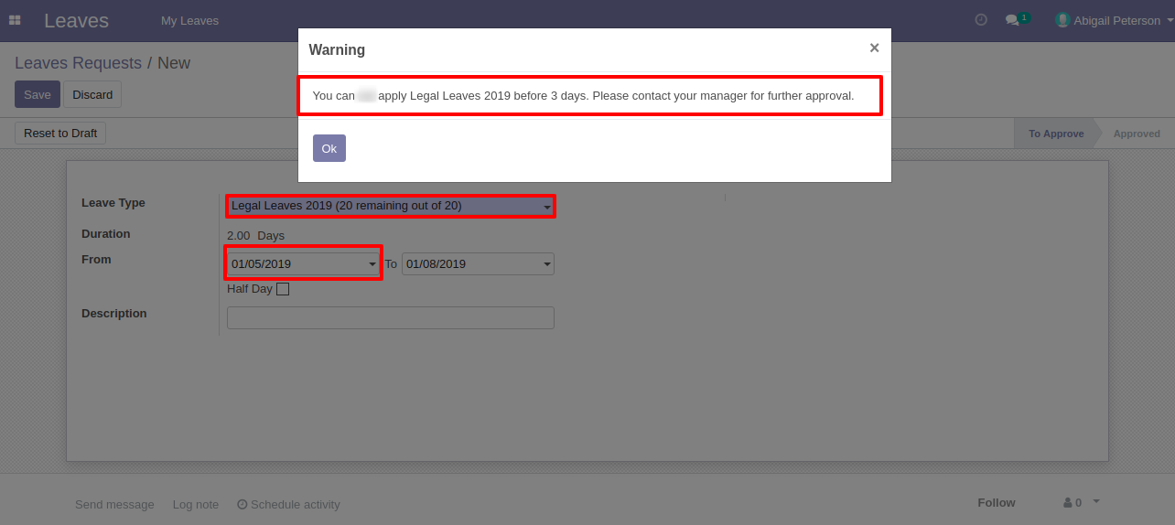1175x525 pixels.
Task: Click the From date field 01/05/2019
Action: [303, 264]
